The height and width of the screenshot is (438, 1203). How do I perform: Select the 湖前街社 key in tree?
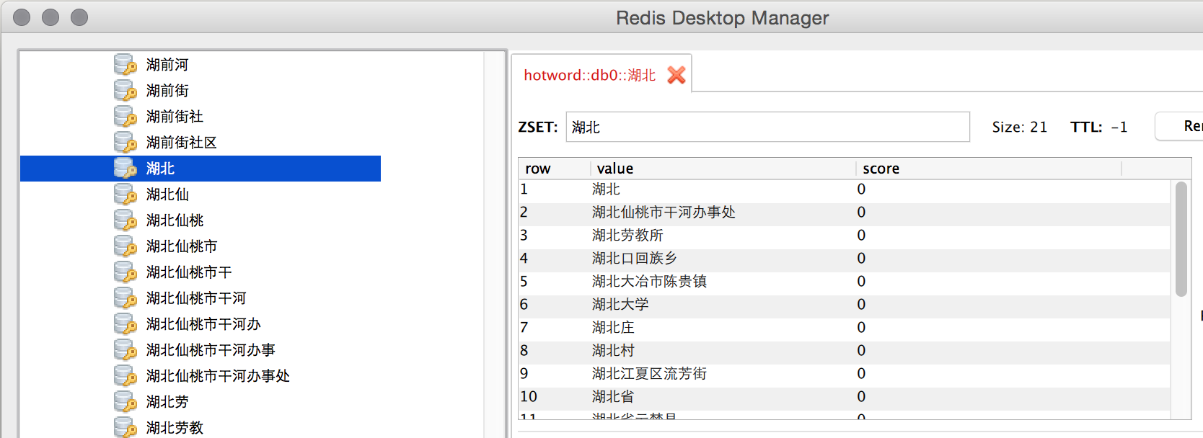175,117
